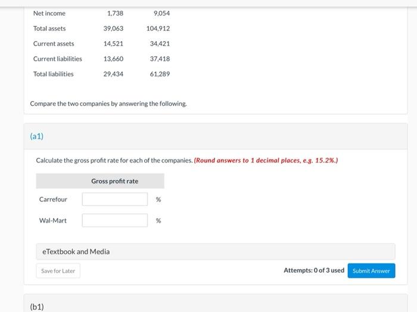Click the 1,738 net income value
Viewport: 417px width, 312px height.
(115, 13)
